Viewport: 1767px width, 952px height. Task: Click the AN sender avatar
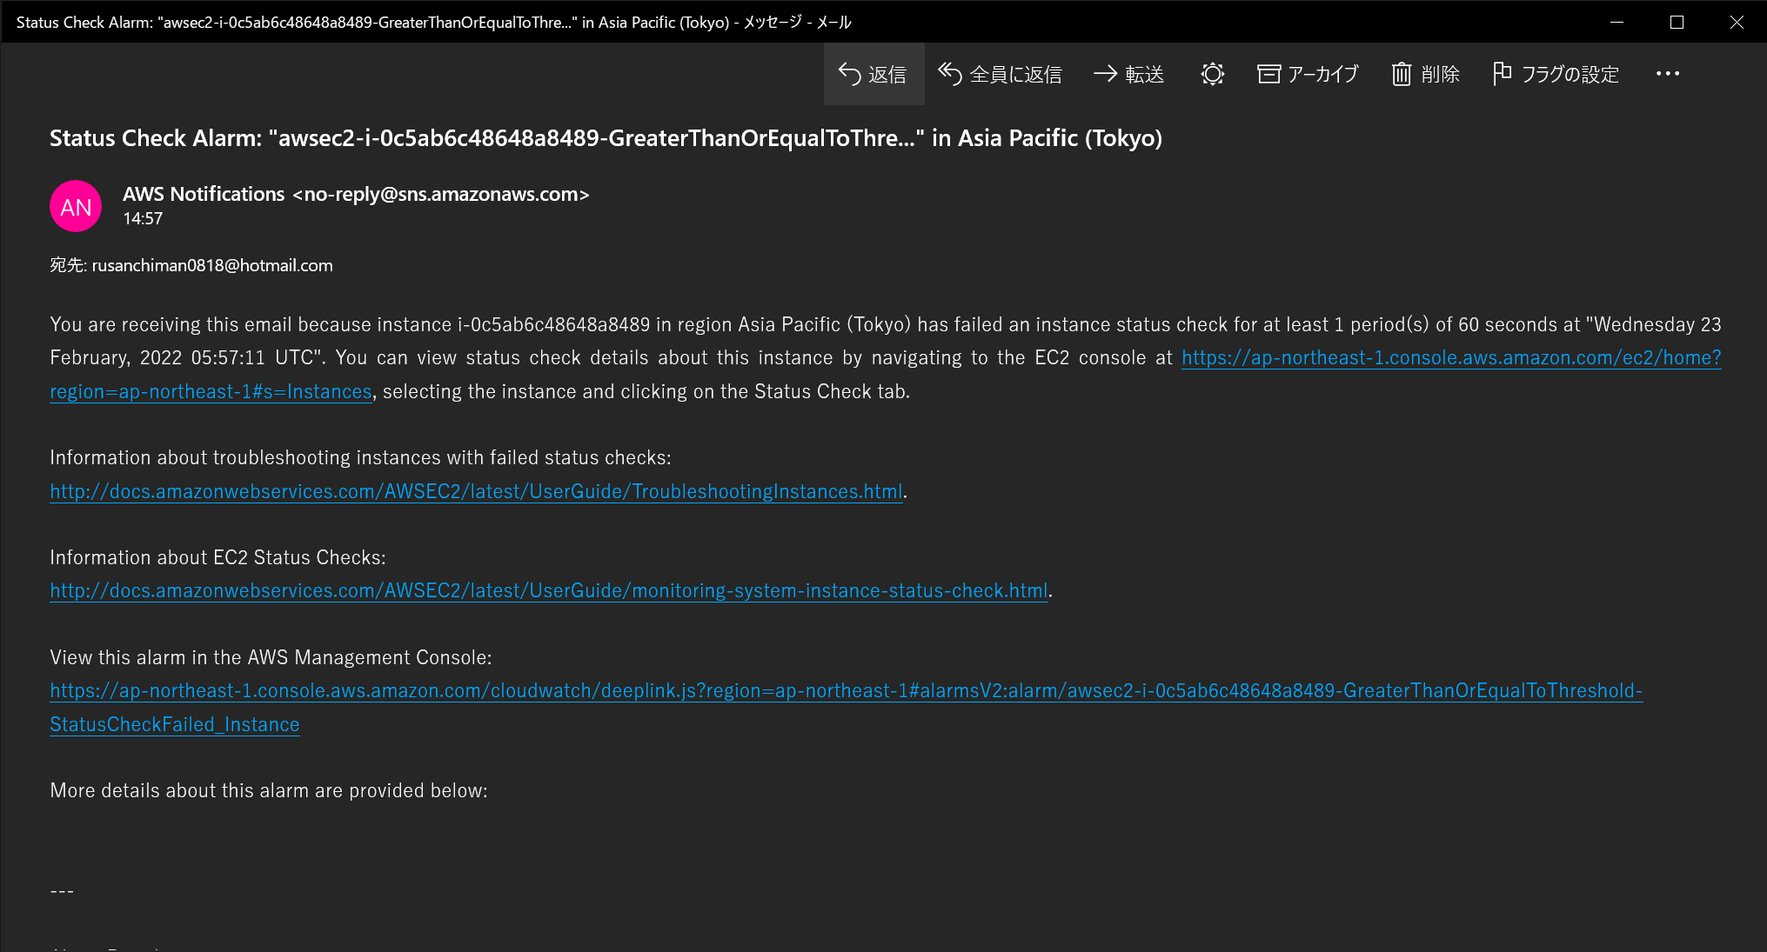coord(76,206)
